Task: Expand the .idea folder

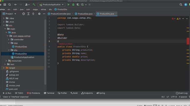Action: 4,18
